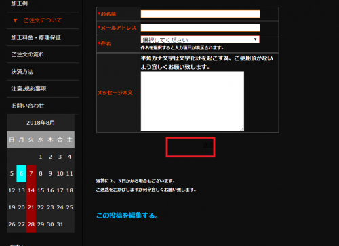Select calendar date 14
The image size is (339, 246).
pos(31,190)
